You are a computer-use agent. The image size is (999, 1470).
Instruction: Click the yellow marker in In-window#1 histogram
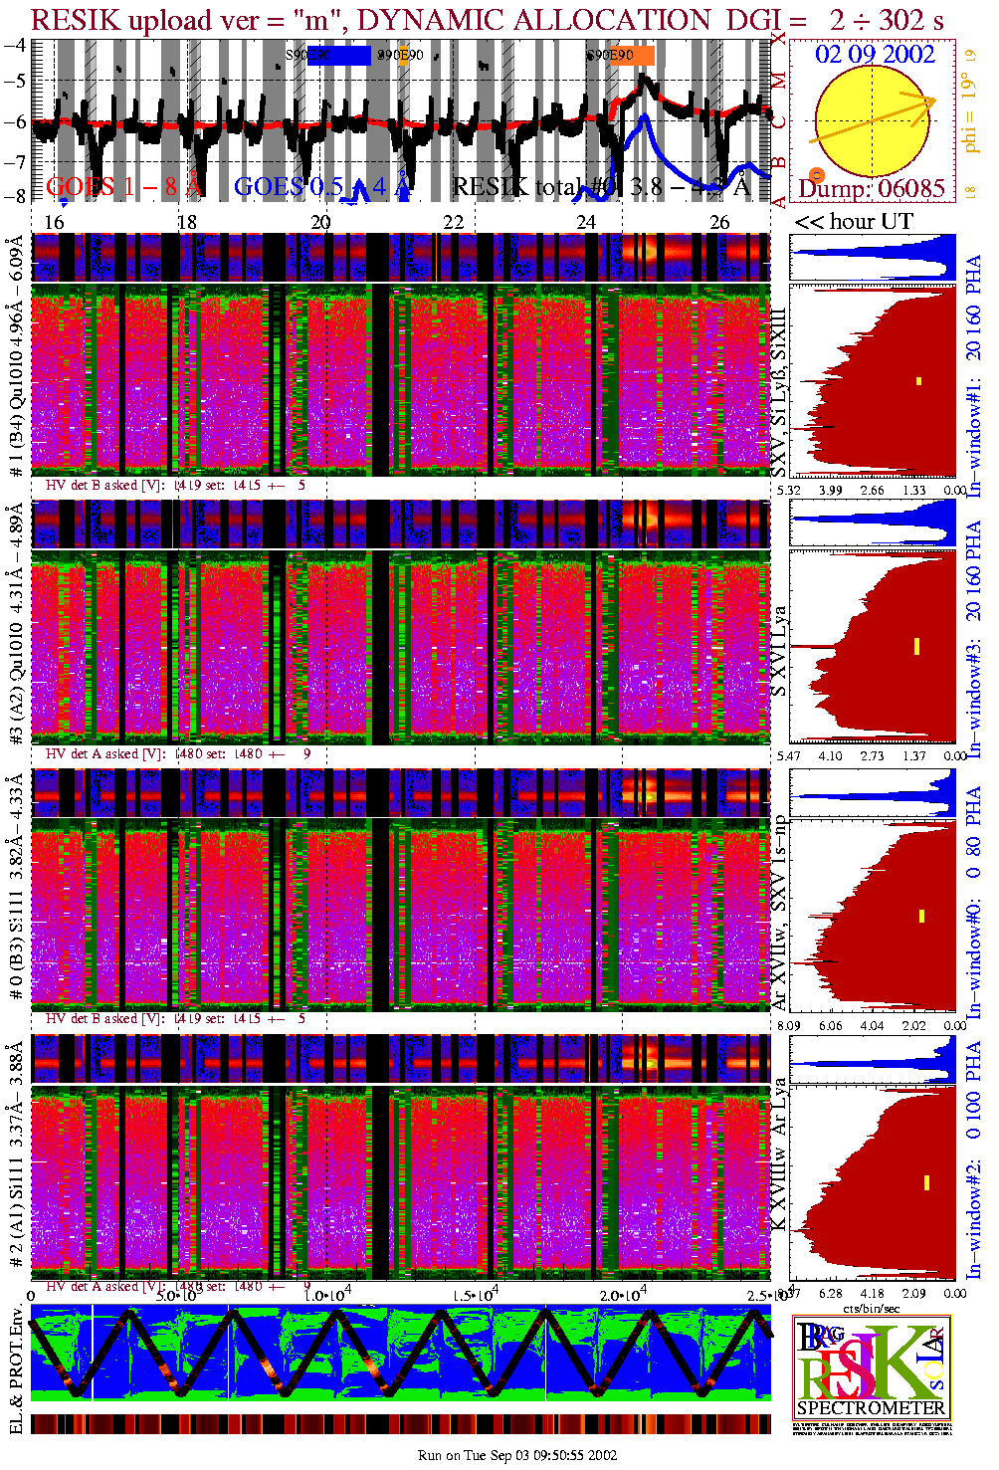tap(919, 381)
